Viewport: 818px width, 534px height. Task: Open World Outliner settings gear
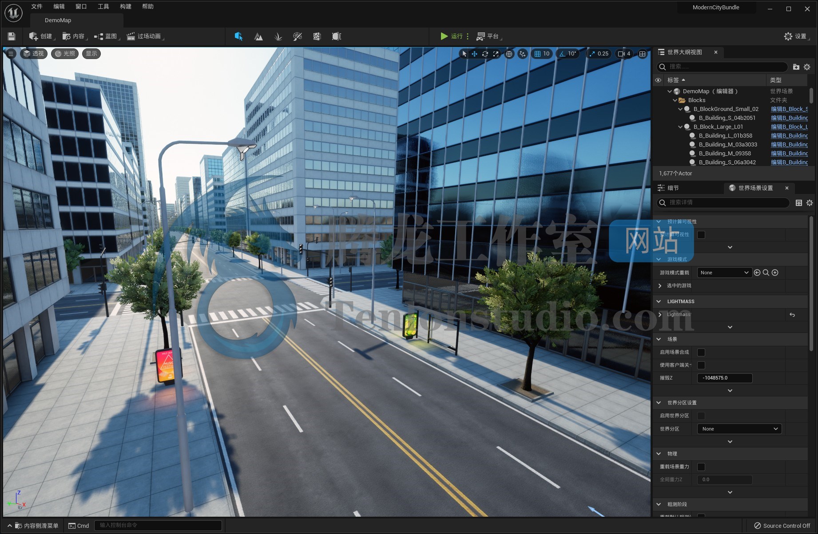coord(807,67)
